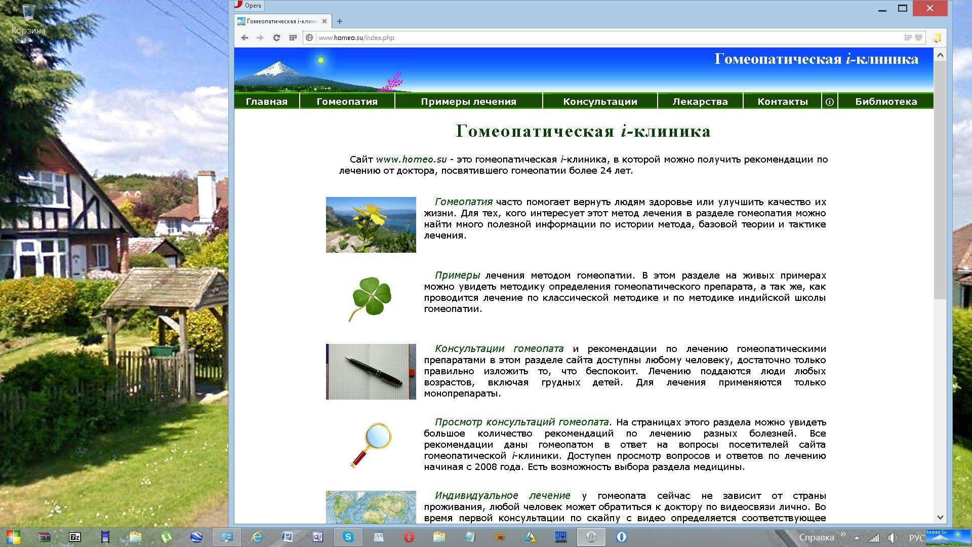Launch uTorrent from the taskbar
This screenshot has height=547, width=972.
tap(166, 537)
